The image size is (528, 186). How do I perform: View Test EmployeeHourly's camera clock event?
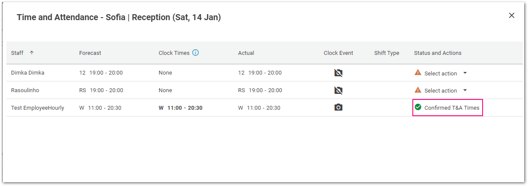[338, 107]
